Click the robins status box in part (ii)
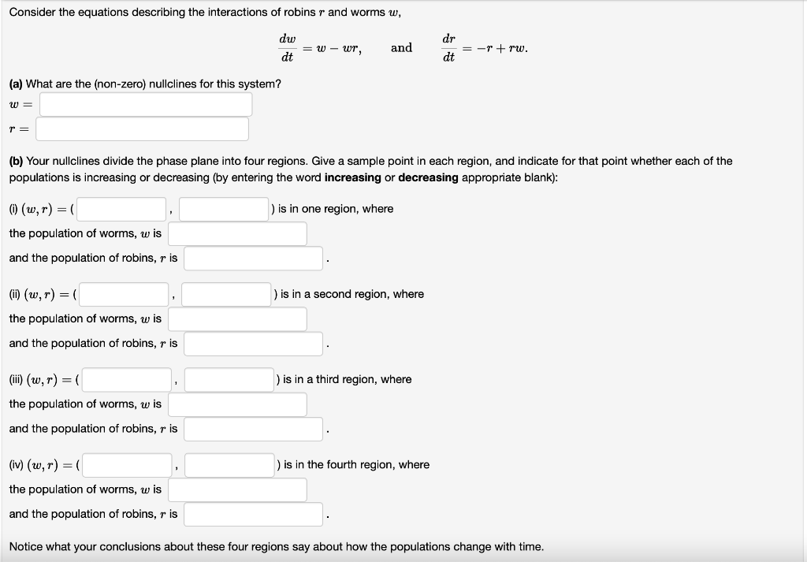 point(252,343)
